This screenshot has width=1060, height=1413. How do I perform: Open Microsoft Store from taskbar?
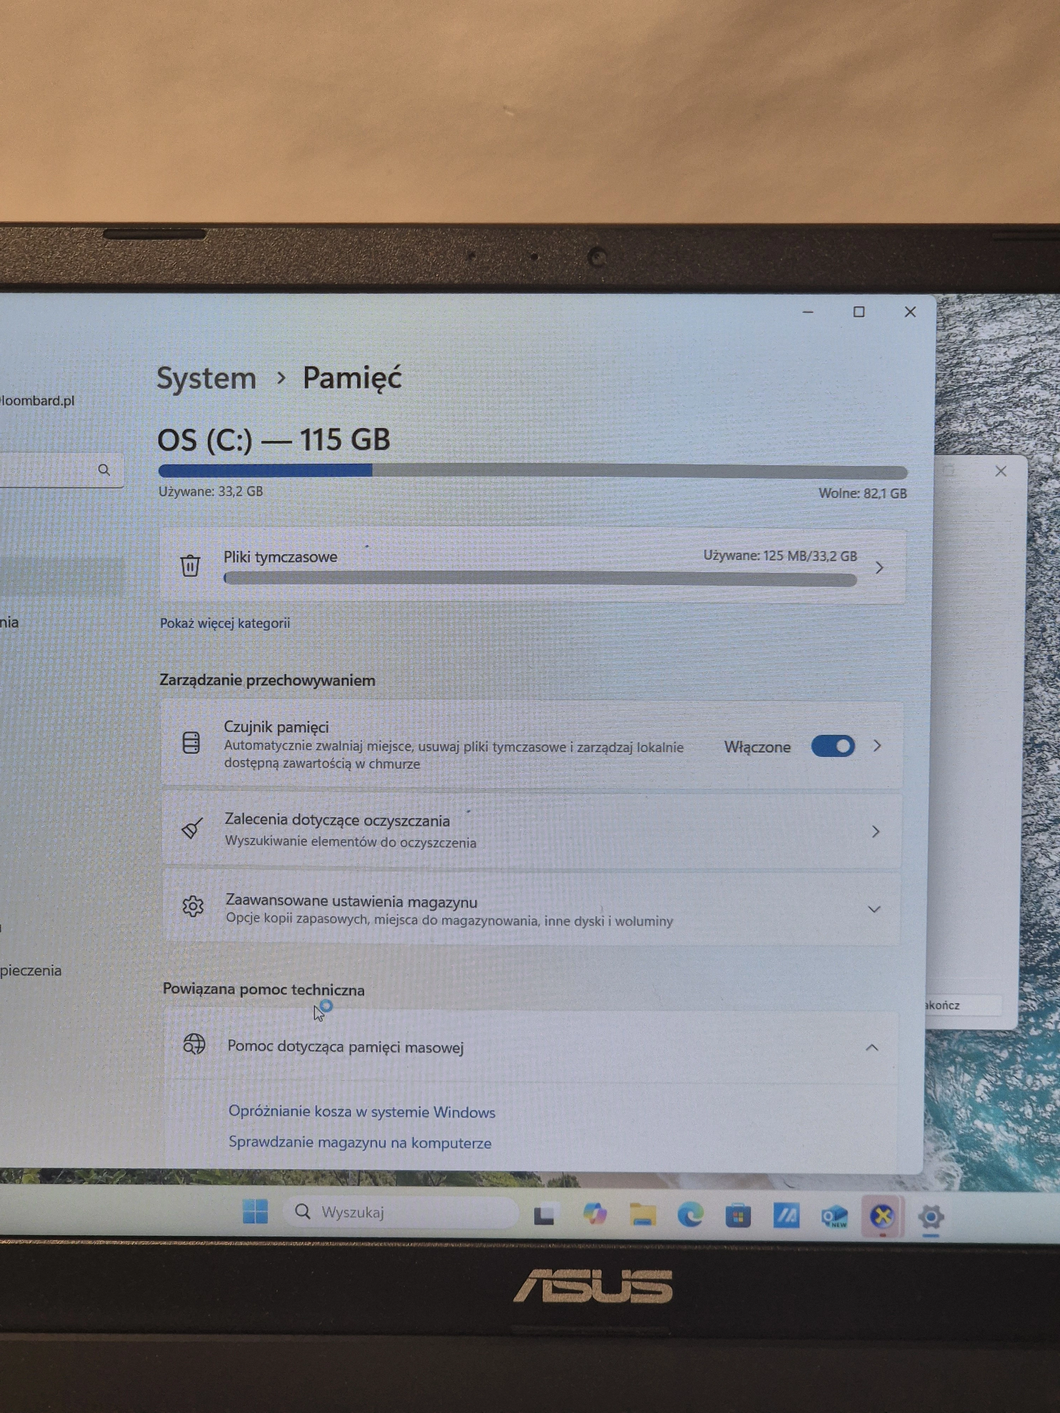(x=738, y=1216)
